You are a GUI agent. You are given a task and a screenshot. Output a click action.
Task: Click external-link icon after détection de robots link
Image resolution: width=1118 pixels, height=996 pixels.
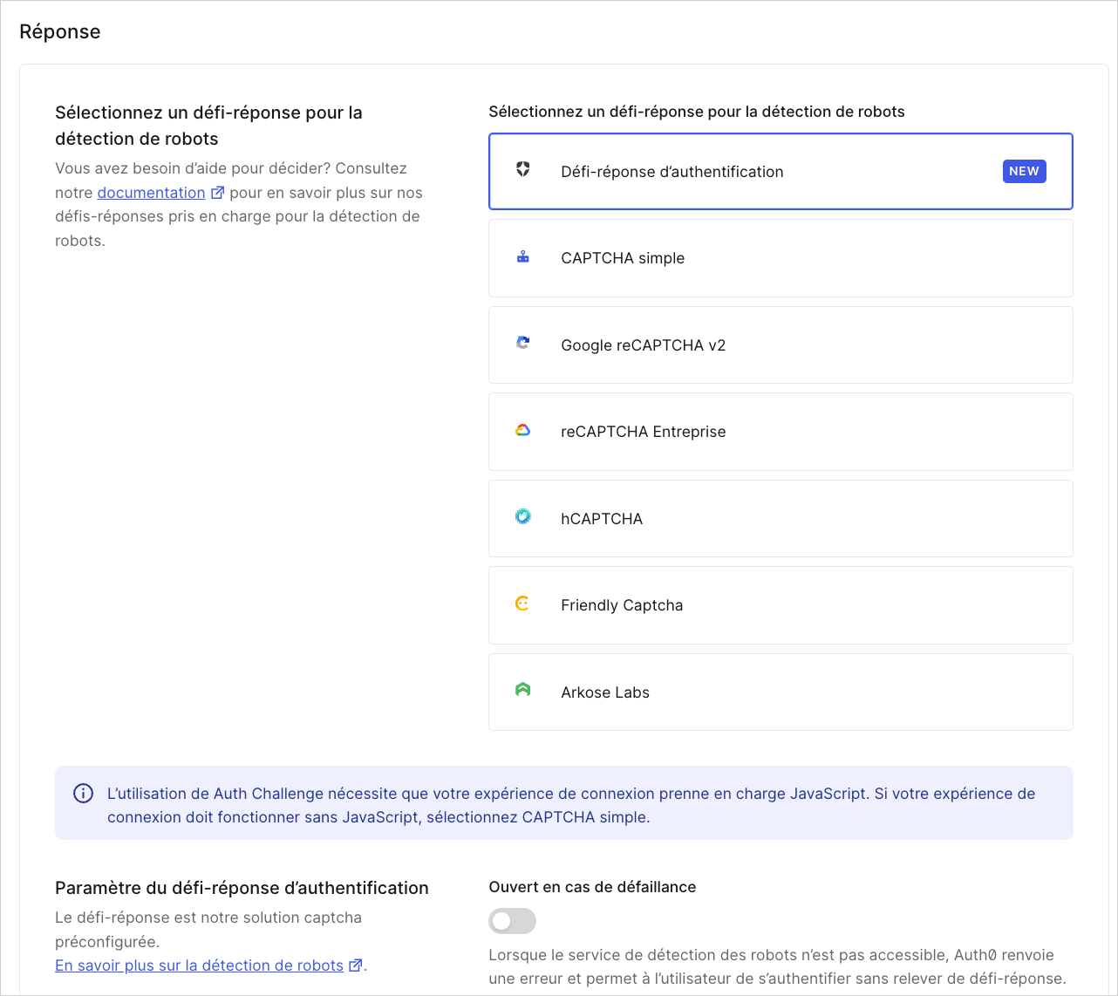tap(356, 965)
